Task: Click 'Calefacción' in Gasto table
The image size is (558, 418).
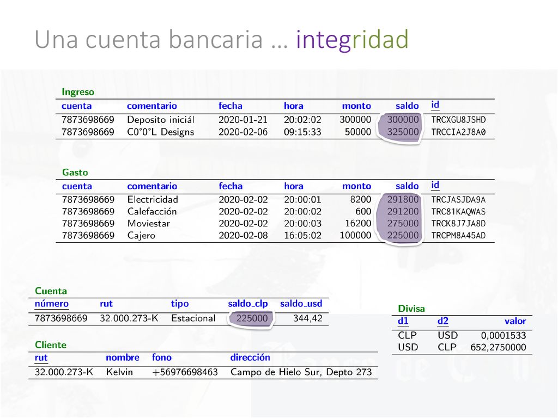Action: [152, 212]
